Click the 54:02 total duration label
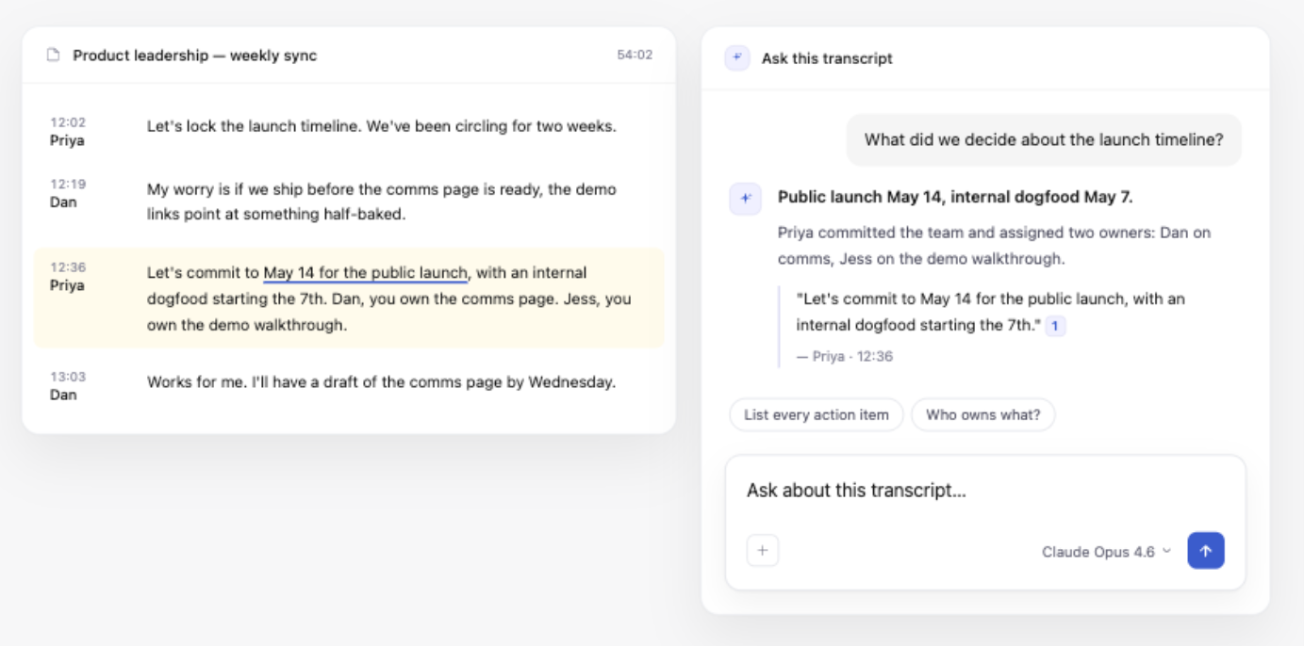Screen dimensions: 1304x646 coord(634,56)
